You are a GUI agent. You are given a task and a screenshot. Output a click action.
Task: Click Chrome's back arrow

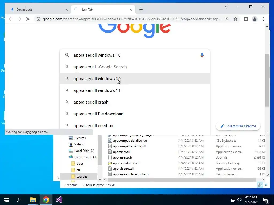[x=11, y=19]
